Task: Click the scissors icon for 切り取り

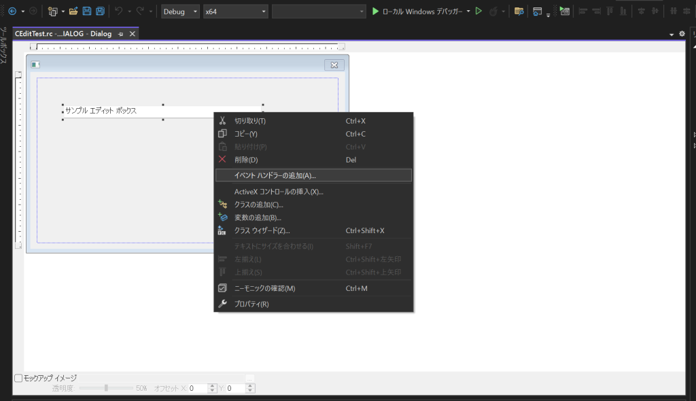Action: coord(222,120)
